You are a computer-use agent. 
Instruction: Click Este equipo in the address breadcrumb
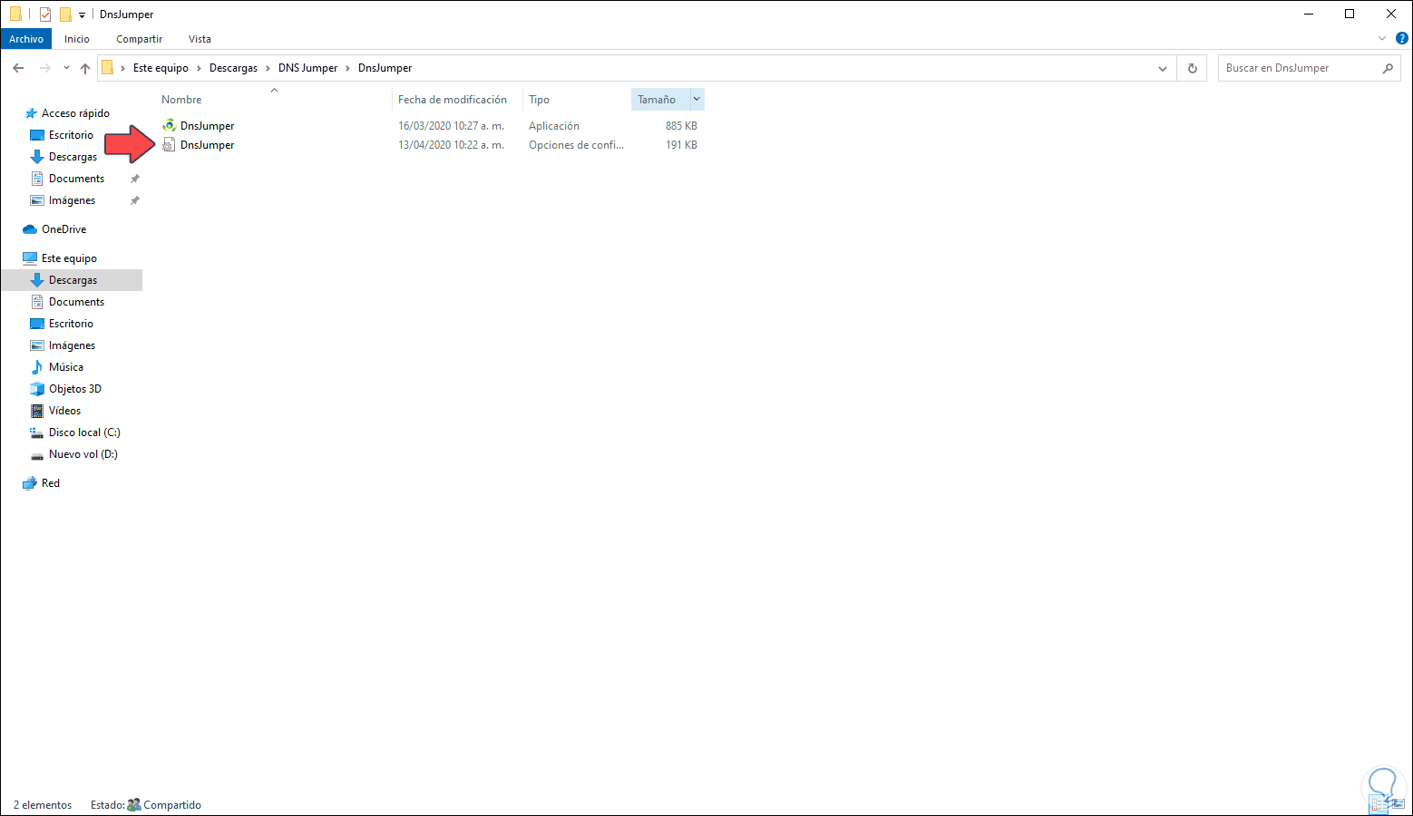point(161,68)
